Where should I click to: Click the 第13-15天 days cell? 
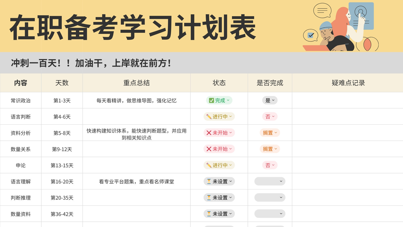click(x=62, y=165)
